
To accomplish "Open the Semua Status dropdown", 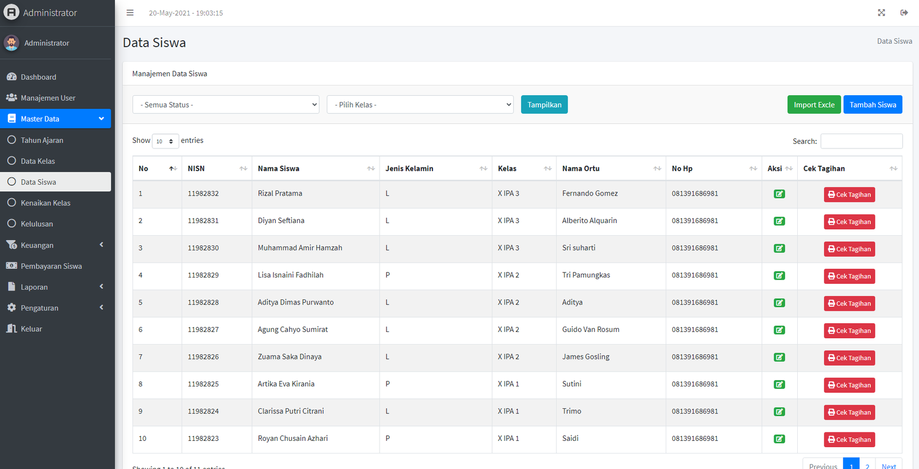I will pyautogui.click(x=226, y=105).
